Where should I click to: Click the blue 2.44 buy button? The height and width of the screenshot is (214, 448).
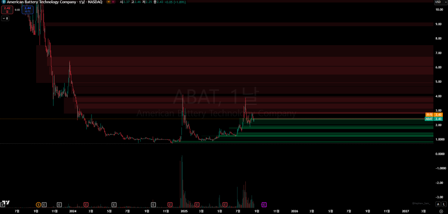[x=27, y=10]
